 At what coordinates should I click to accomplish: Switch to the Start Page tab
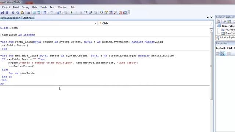click(x=28, y=18)
